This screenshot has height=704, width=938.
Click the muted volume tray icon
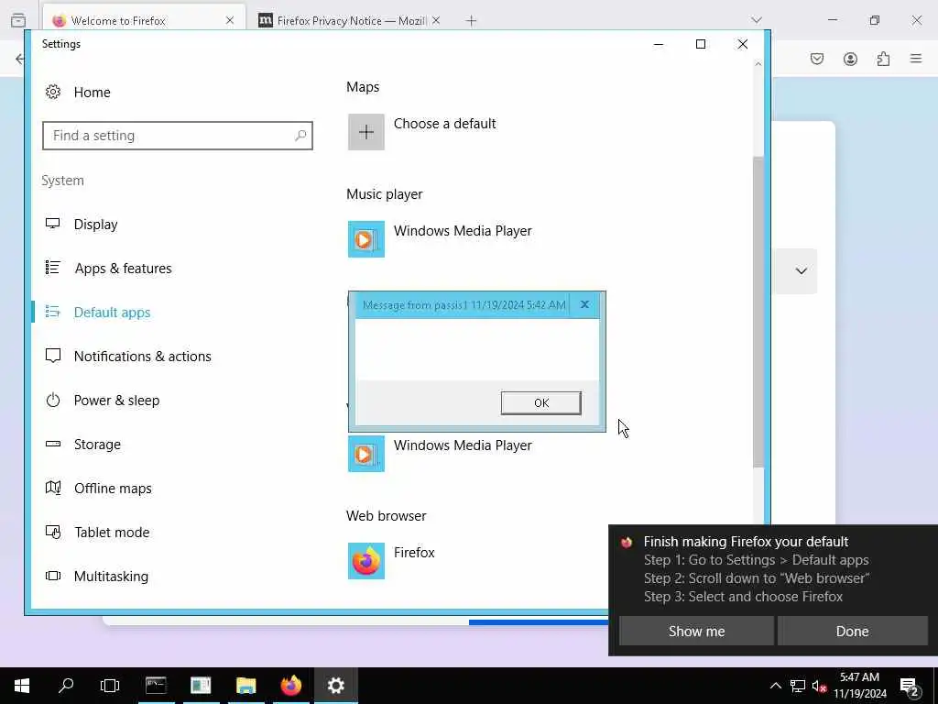click(x=819, y=686)
